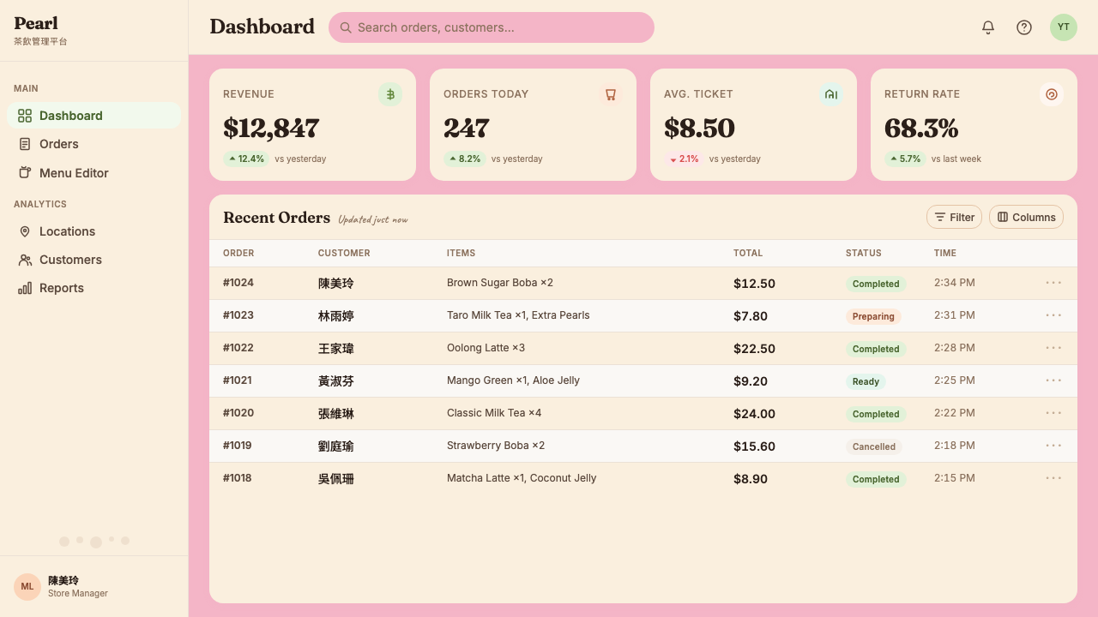The image size is (1098, 617).
Task: Open more actions for order #1023
Action: click(x=1053, y=315)
